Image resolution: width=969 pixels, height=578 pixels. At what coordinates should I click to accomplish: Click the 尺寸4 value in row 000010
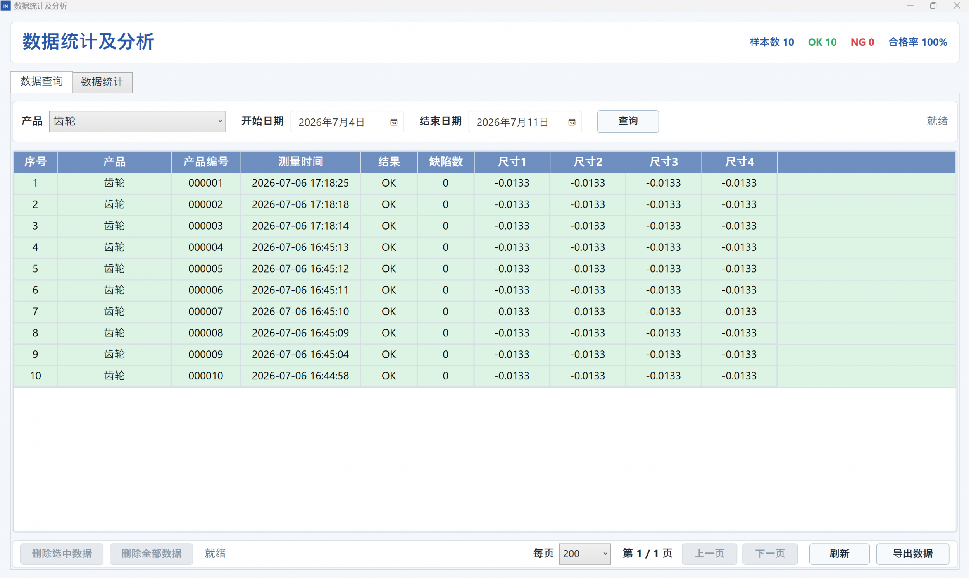(739, 376)
